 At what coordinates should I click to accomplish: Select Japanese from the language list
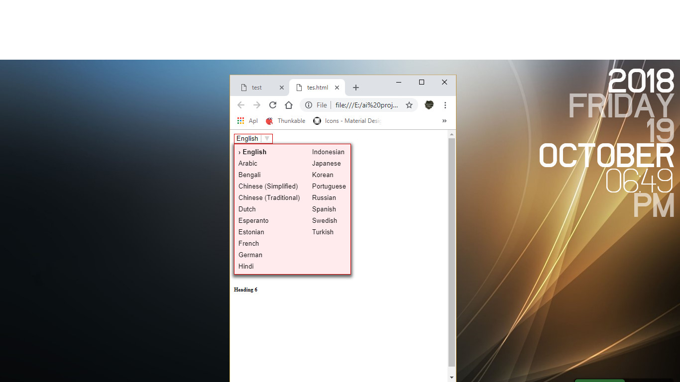click(x=327, y=163)
